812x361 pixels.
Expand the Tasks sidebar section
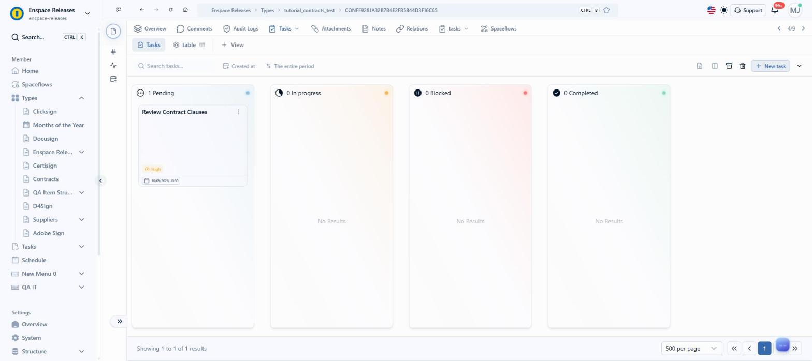[81, 247]
